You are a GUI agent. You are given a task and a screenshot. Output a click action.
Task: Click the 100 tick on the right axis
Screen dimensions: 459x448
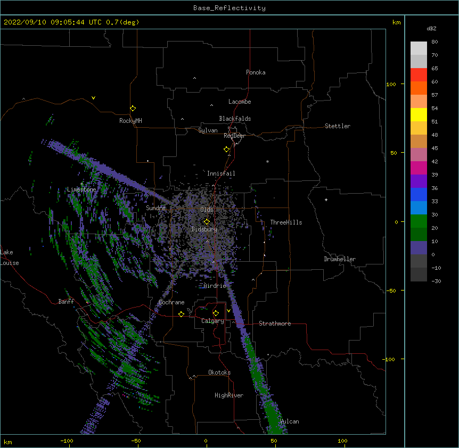point(391,84)
